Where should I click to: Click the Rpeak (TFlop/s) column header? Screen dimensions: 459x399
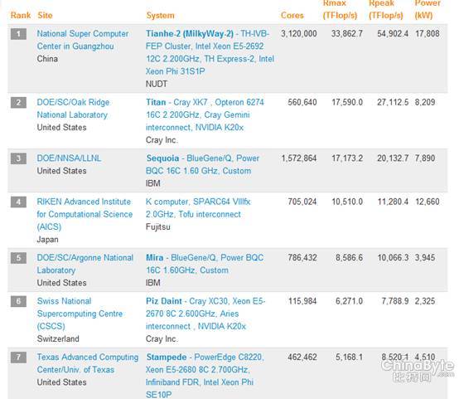386,9
